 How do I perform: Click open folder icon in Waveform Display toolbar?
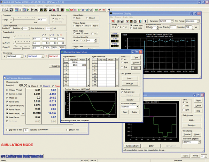[x=118, y=21]
